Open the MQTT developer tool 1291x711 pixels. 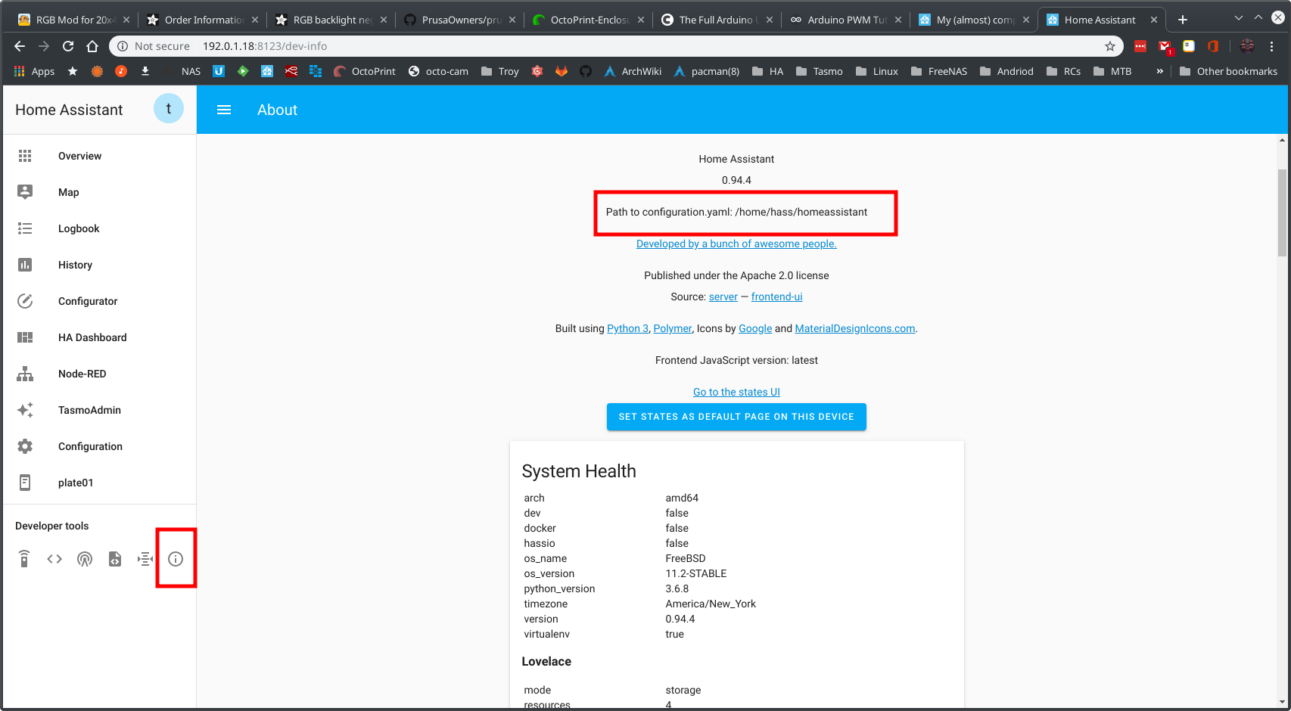[145, 558]
